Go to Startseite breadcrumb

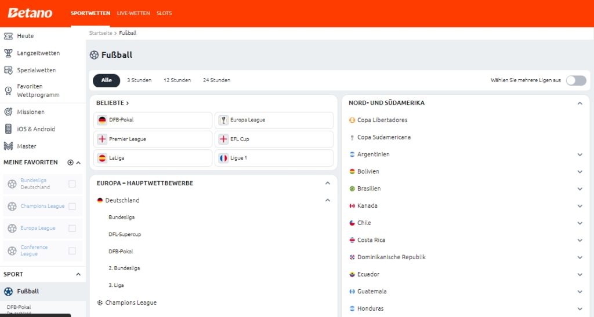[x=101, y=33]
